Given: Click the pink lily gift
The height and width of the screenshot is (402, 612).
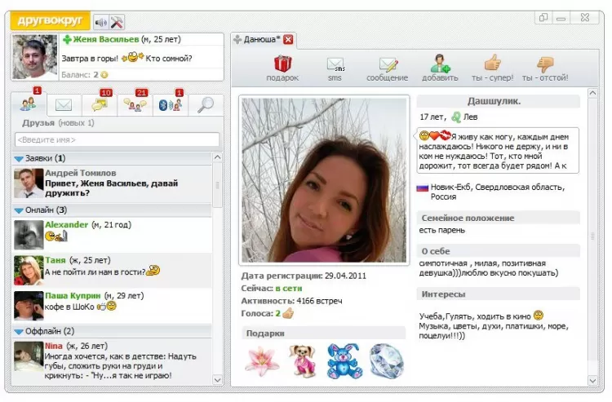Looking at the screenshot, I should tap(262, 361).
